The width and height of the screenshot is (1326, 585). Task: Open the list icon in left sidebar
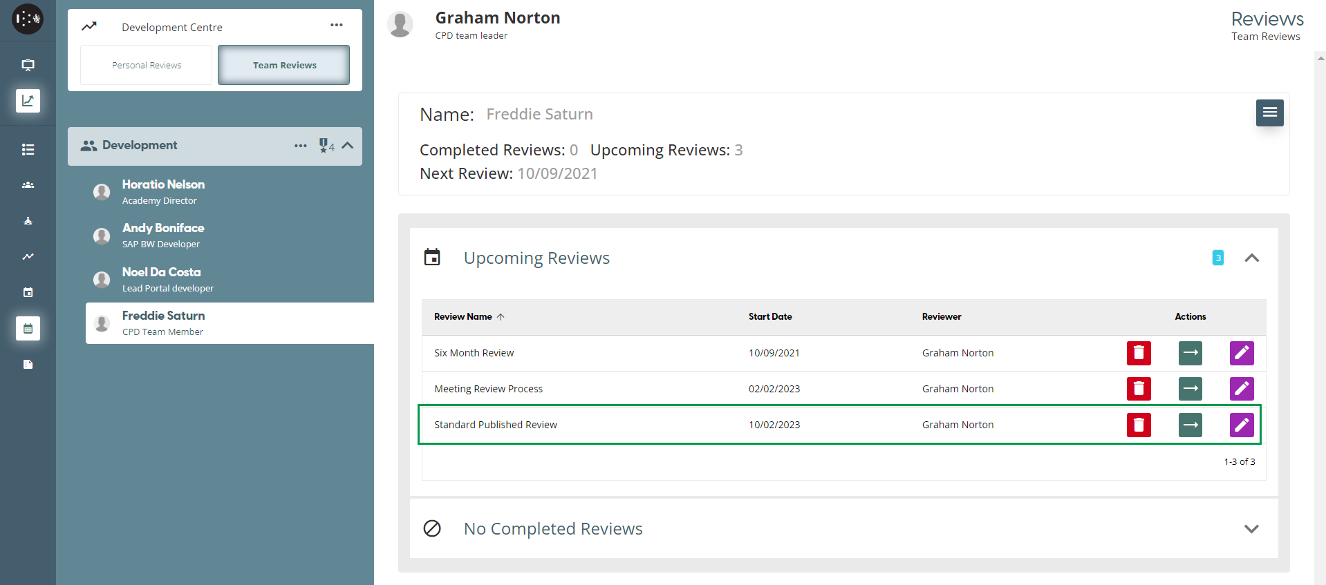(28, 149)
